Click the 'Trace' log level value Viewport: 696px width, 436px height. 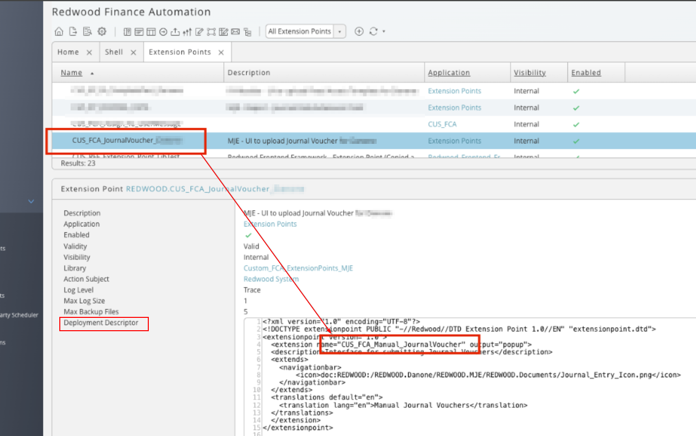252,290
